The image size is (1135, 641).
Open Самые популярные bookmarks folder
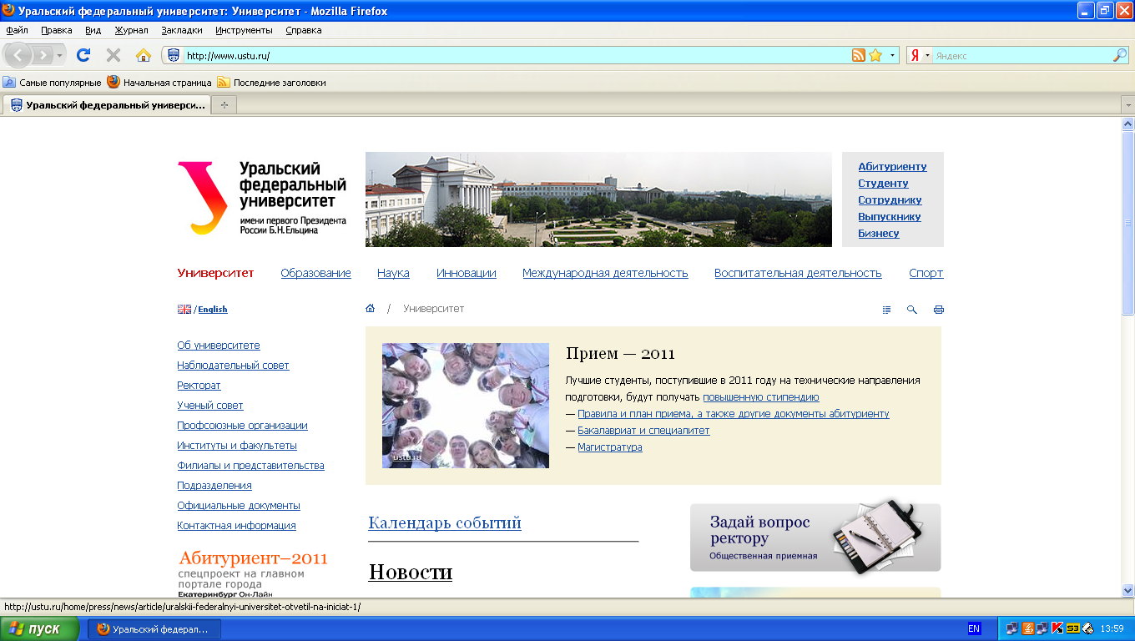52,83
